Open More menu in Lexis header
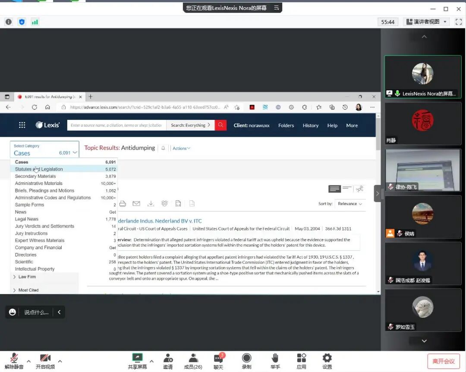466x372 pixels. tap(352, 125)
